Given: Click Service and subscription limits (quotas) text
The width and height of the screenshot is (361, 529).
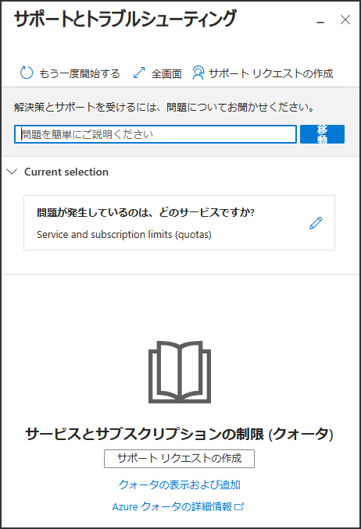Looking at the screenshot, I should tap(124, 235).
